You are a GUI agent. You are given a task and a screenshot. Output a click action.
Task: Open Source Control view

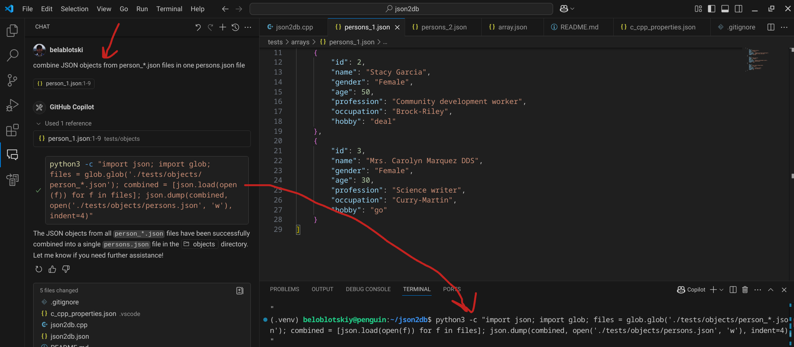12,80
